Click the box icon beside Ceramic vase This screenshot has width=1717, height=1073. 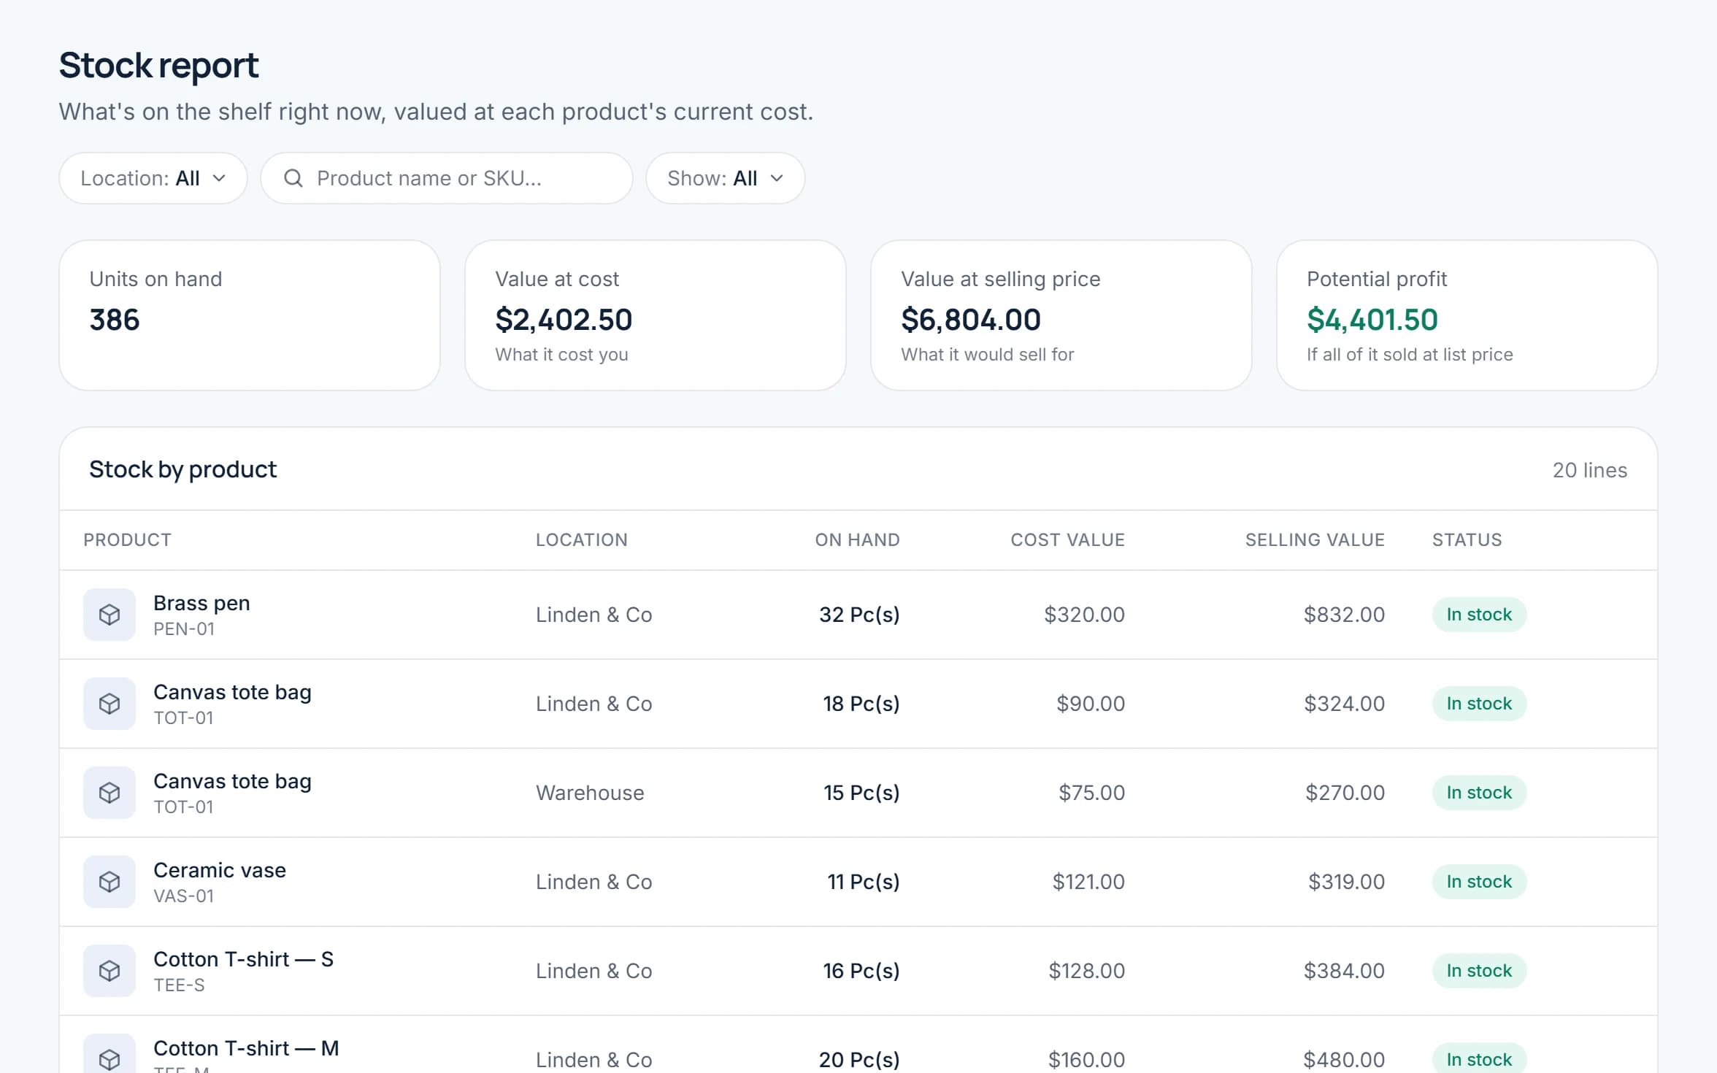point(110,882)
